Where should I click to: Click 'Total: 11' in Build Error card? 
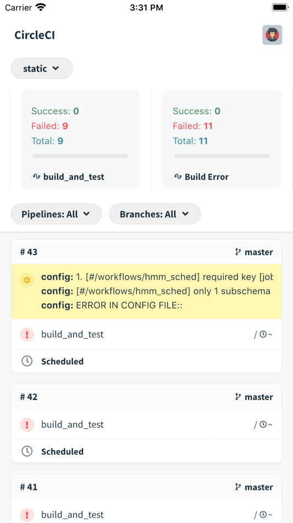190,141
